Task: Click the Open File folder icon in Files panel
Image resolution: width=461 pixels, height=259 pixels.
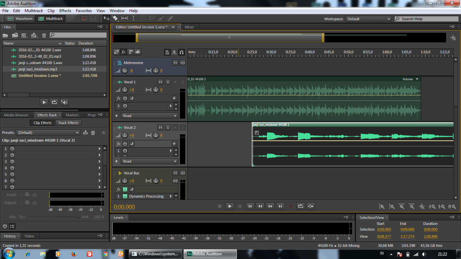Action: (5, 35)
